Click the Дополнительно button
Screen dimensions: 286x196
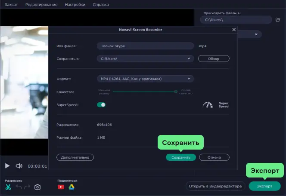[75, 157]
